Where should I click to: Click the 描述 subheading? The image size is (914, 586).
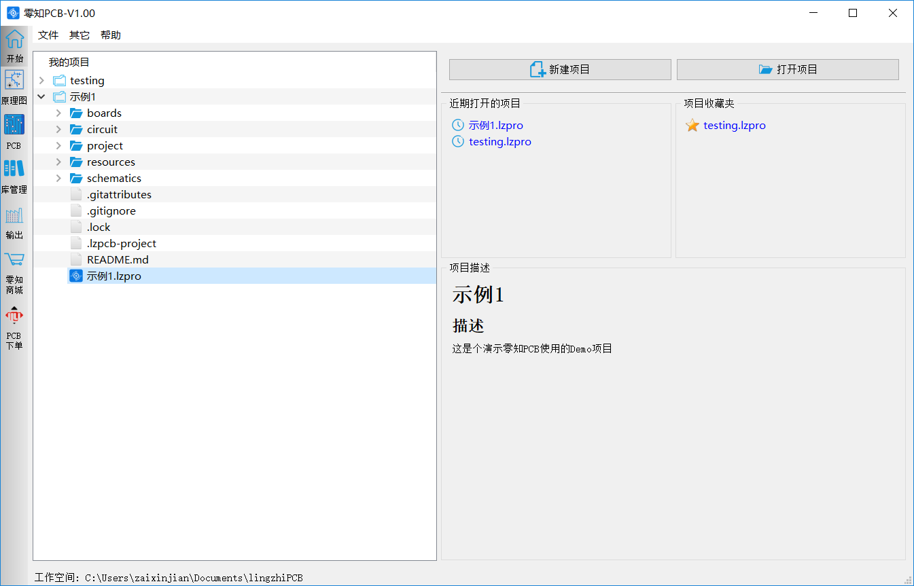[468, 326]
